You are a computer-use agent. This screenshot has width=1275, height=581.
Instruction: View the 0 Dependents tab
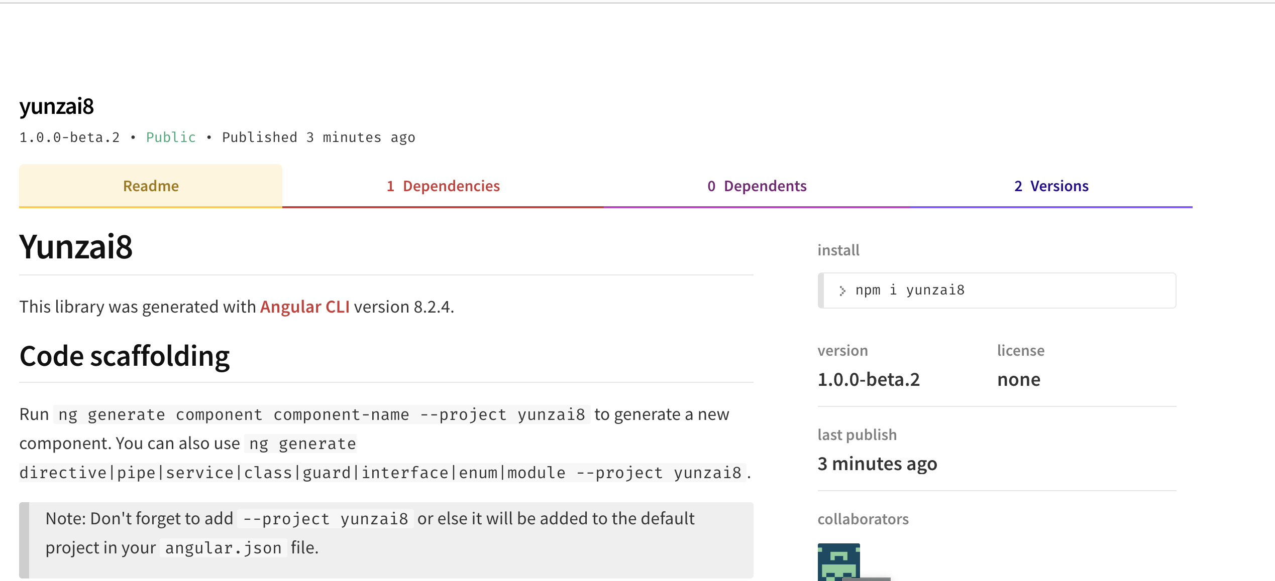(x=757, y=186)
